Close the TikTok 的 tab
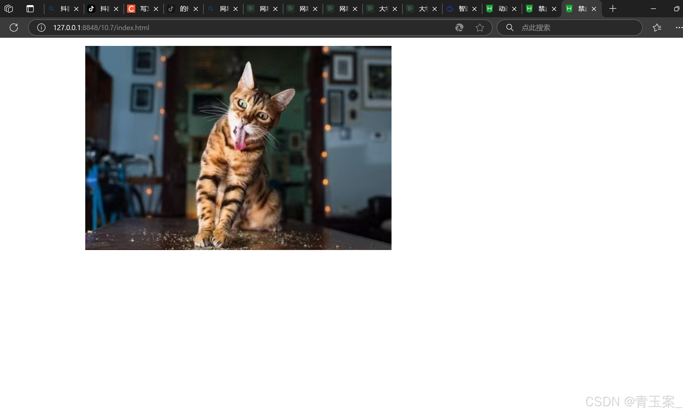 point(196,9)
